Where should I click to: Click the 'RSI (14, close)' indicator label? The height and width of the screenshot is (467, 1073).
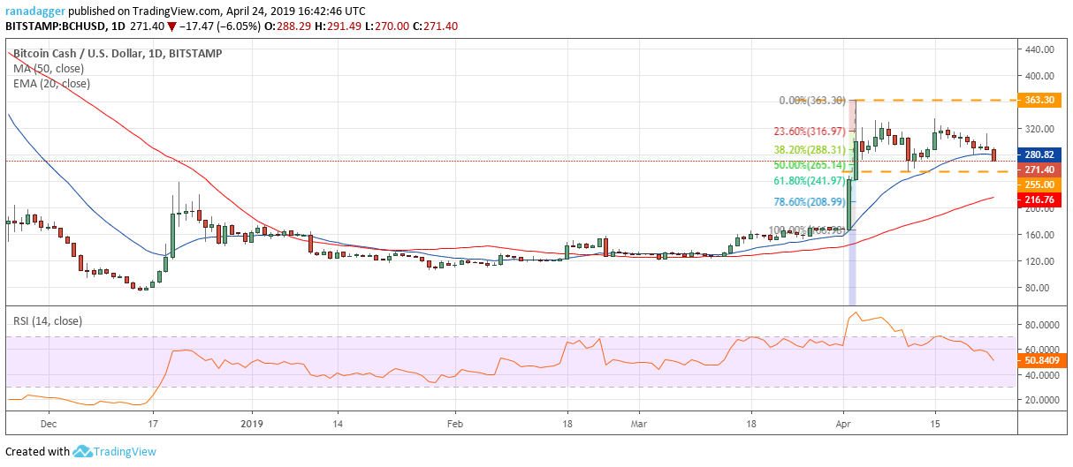point(47,321)
